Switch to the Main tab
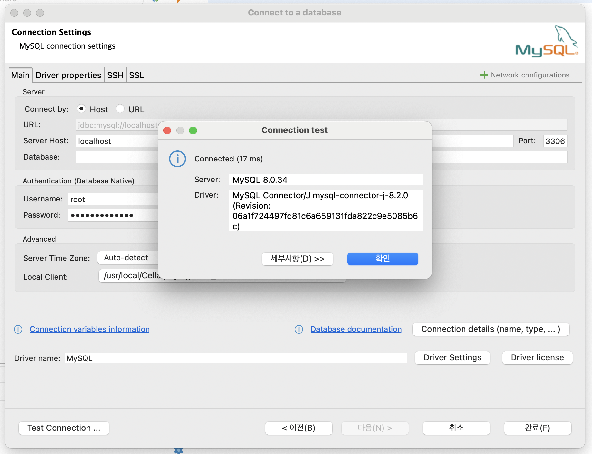 (x=20, y=75)
